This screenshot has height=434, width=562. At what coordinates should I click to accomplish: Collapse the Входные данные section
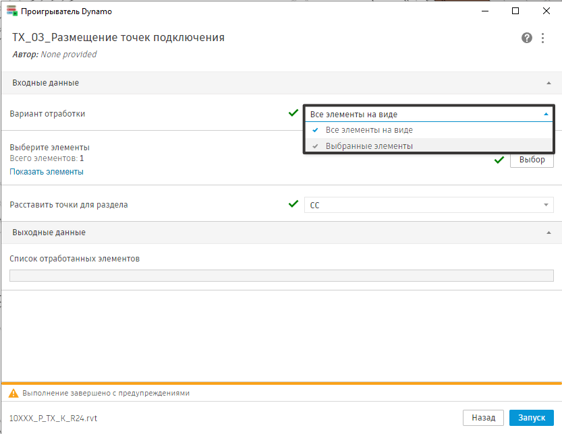(548, 83)
